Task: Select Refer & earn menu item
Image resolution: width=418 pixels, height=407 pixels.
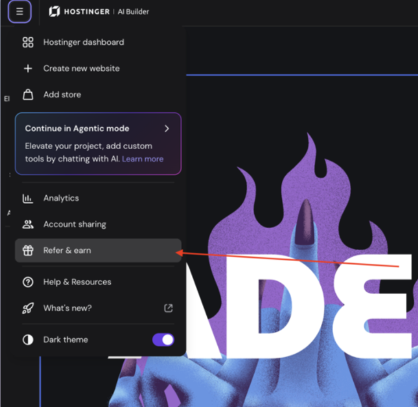Action: 98,251
